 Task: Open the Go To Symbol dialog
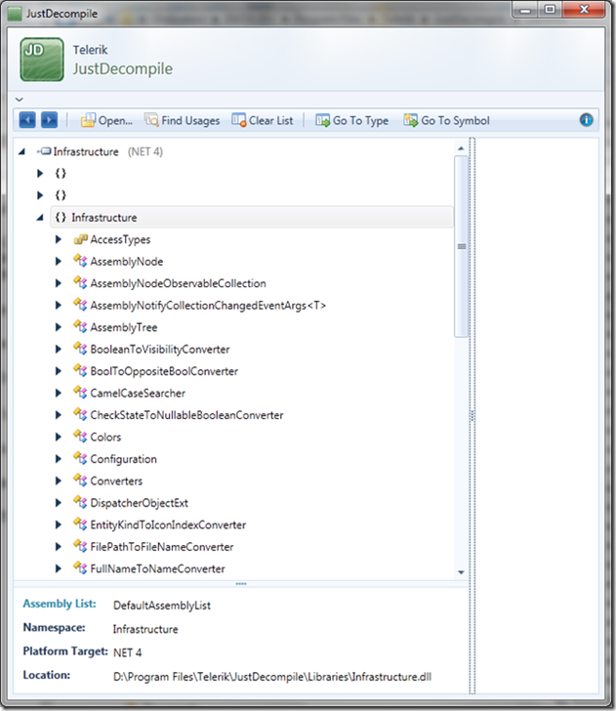tap(447, 121)
